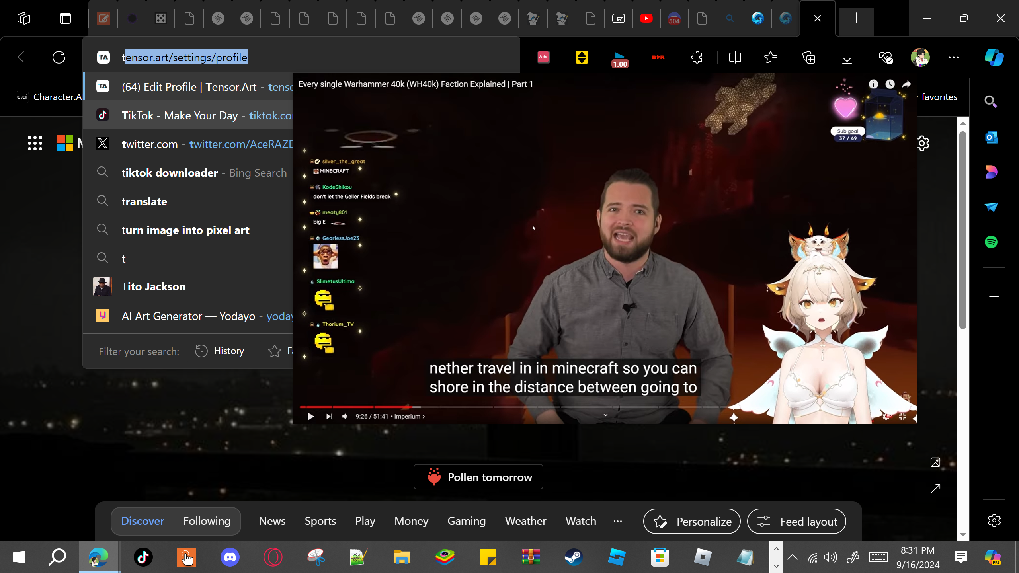Select AI Art Generator Yodayo suggestion
Image resolution: width=1019 pixels, height=573 pixels.
point(188,316)
